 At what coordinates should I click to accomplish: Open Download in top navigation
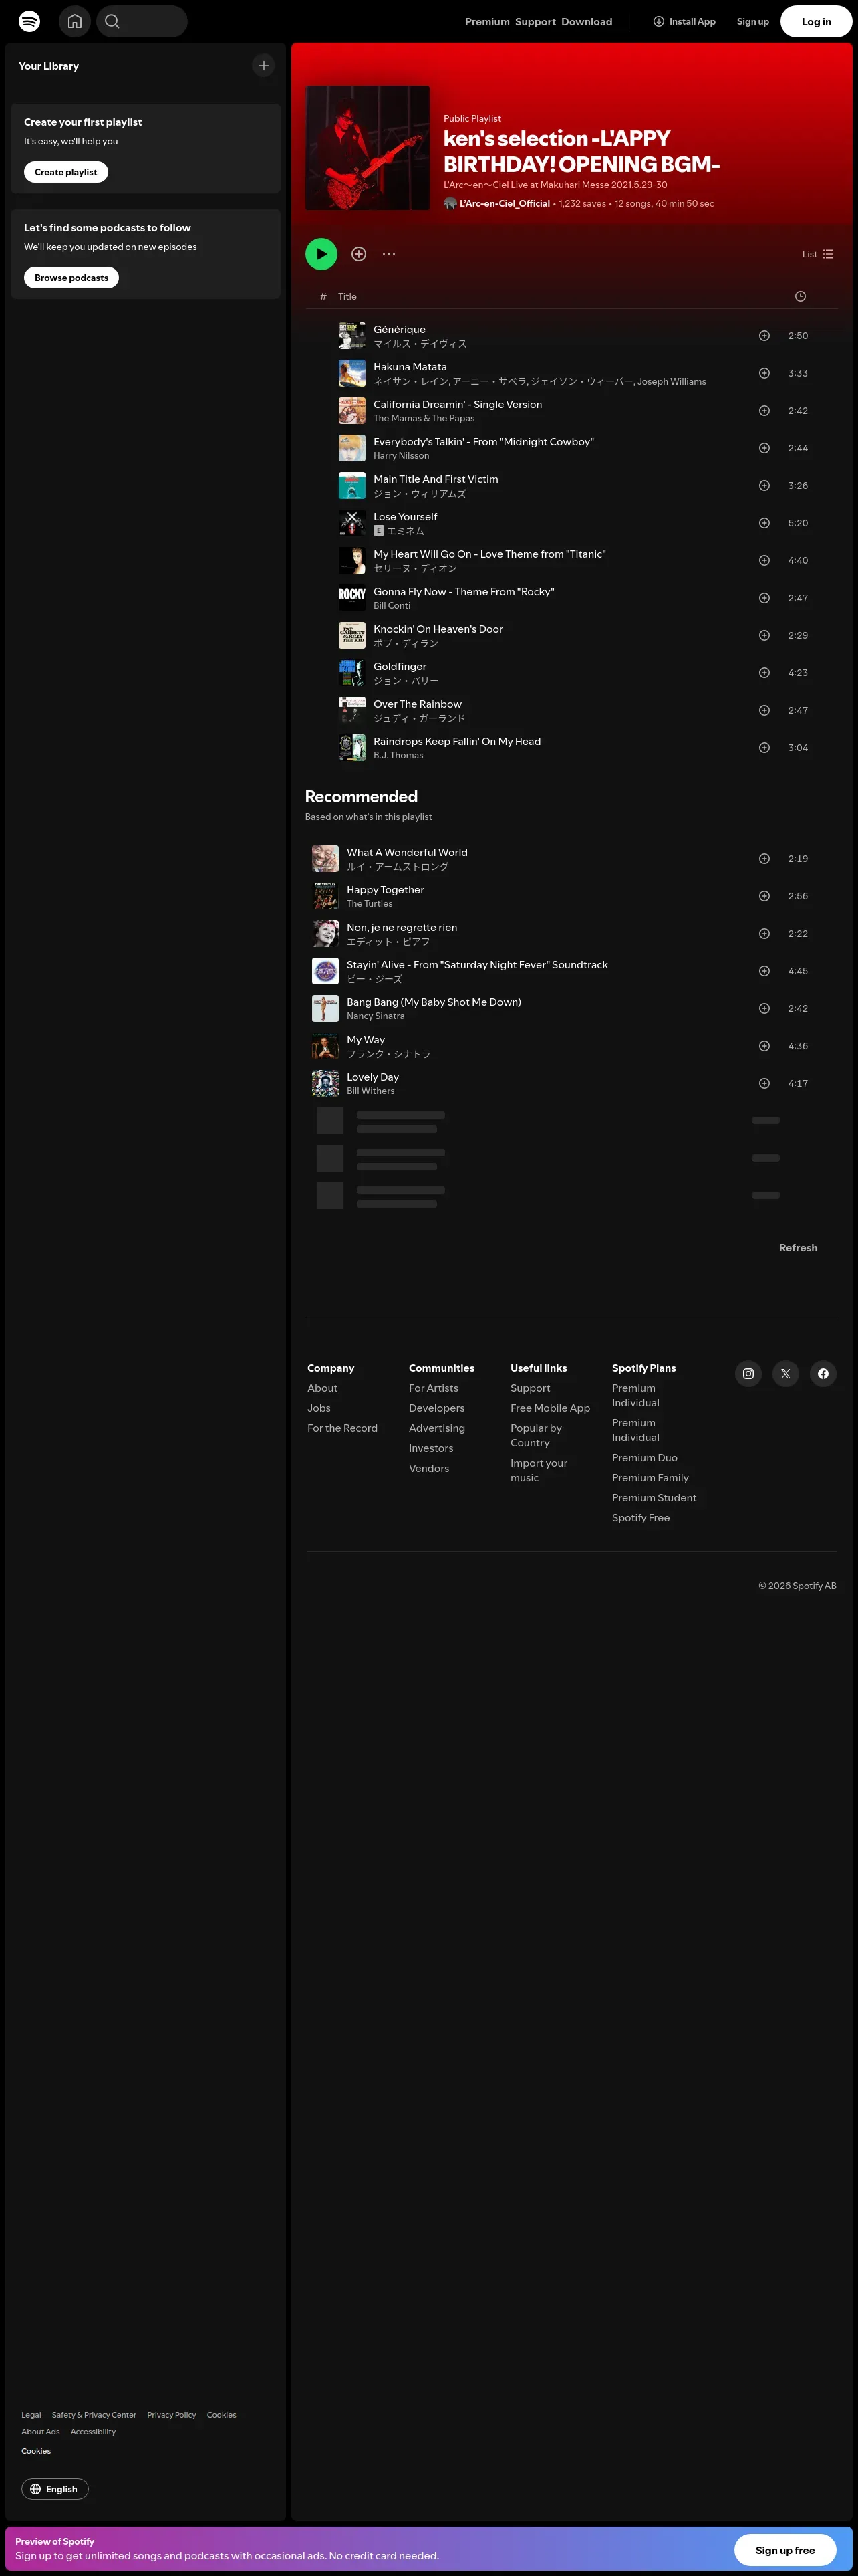click(x=587, y=22)
